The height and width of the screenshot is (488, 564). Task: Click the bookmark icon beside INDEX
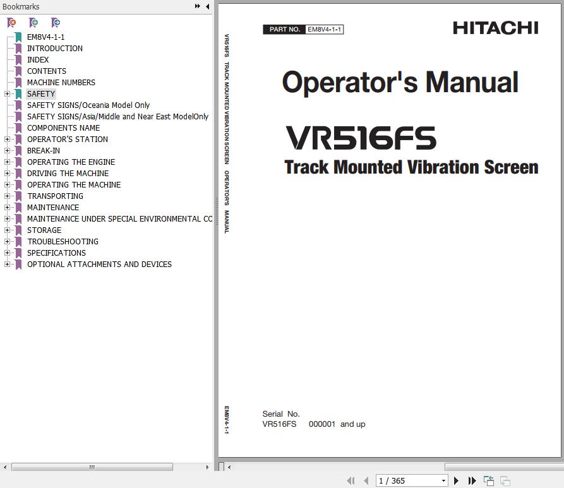[18, 60]
